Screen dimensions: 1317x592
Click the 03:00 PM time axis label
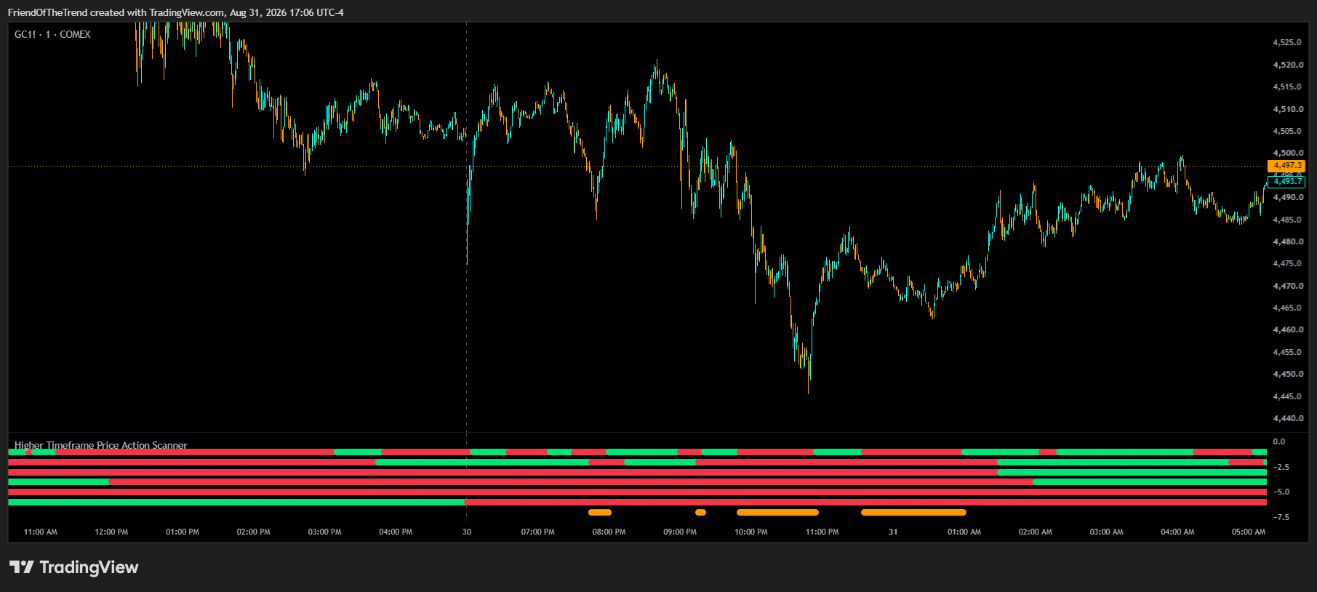[x=324, y=532]
